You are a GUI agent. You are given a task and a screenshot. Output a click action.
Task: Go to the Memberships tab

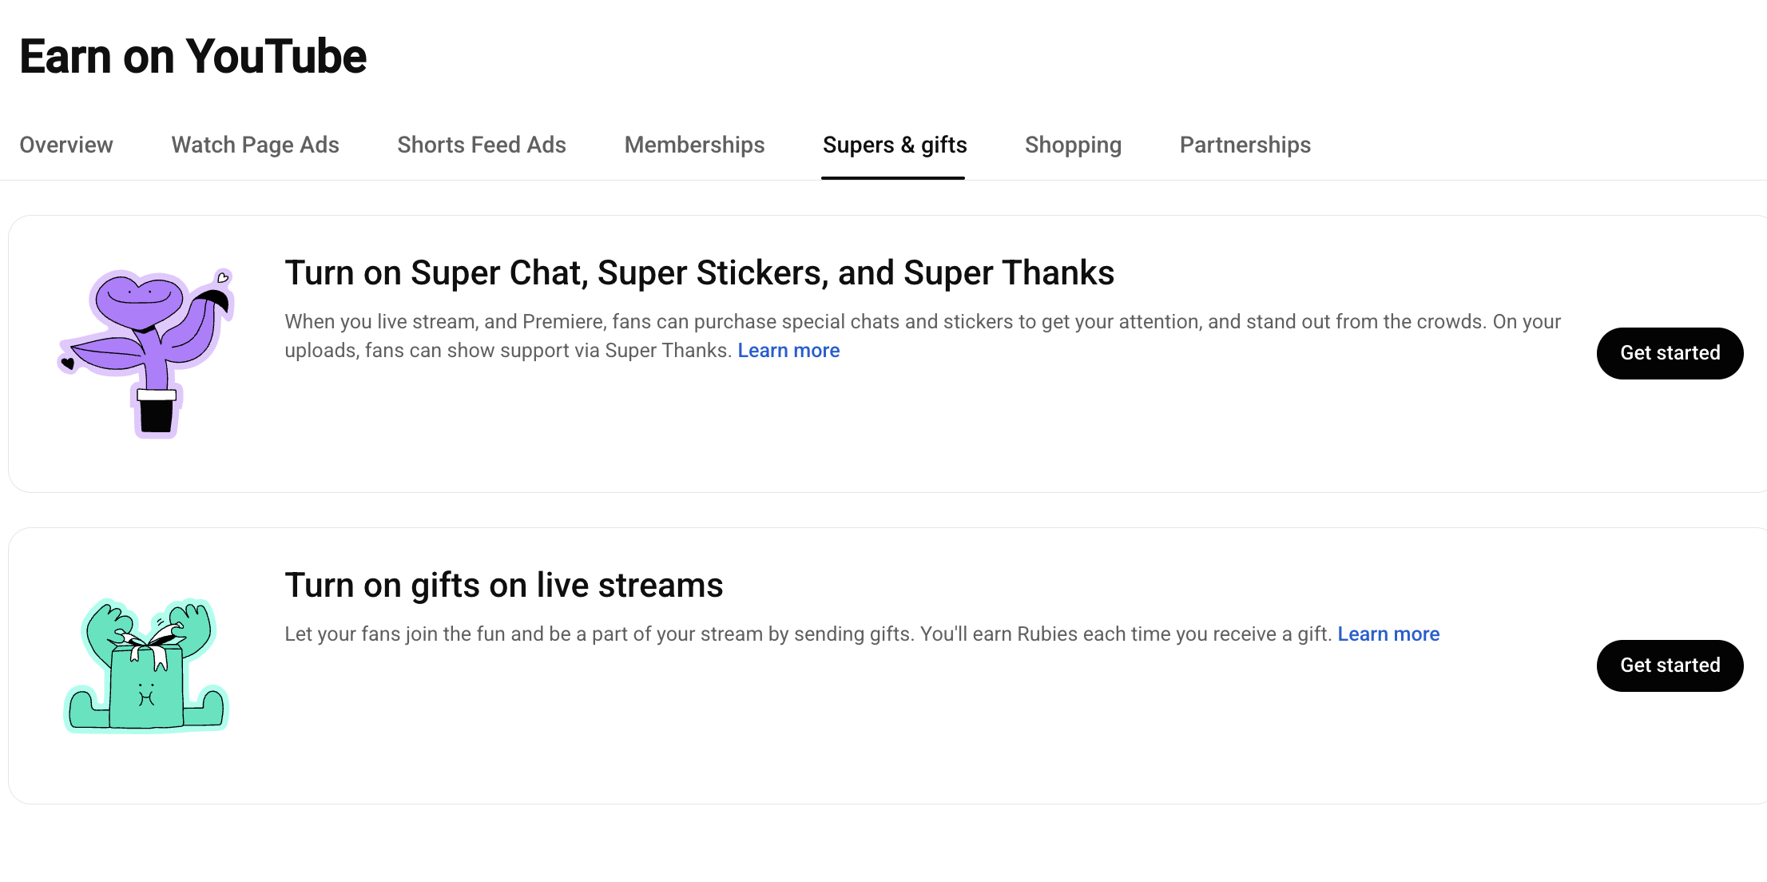click(x=694, y=145)
